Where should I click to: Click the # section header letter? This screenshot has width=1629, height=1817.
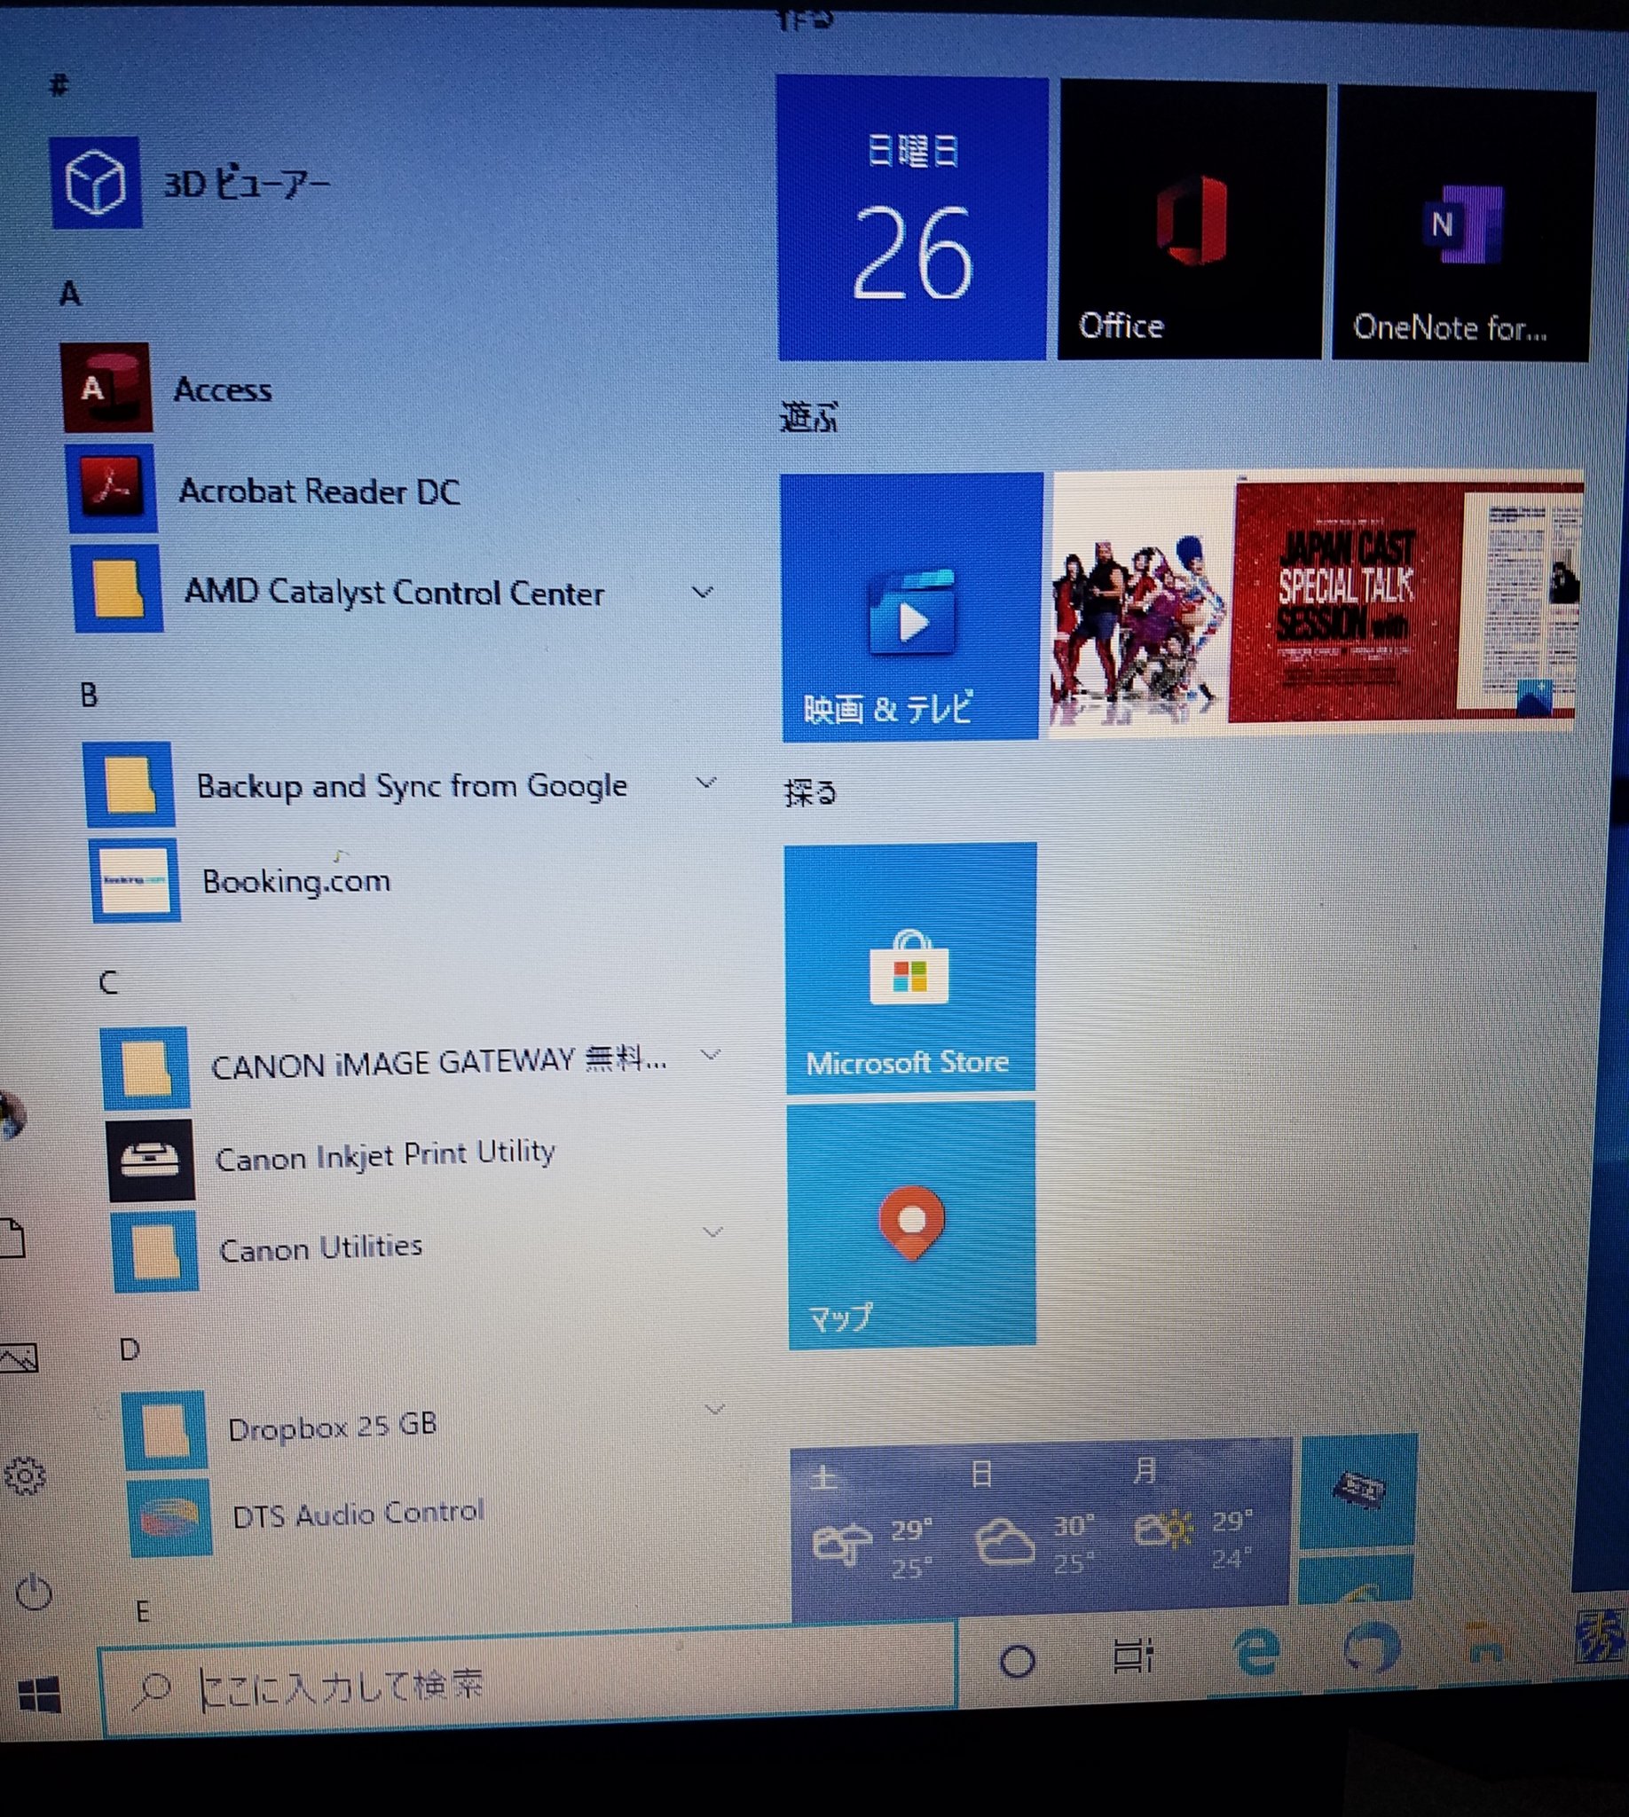pos(59,85)
